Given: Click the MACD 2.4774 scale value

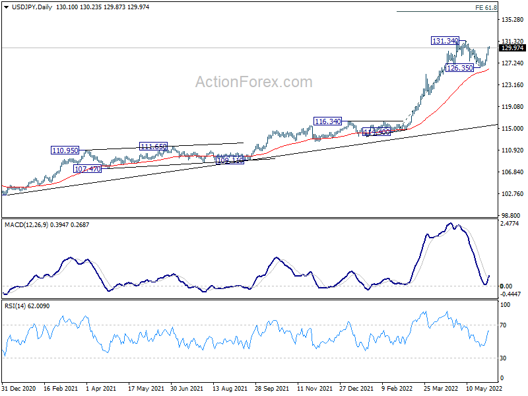Looking at the screenshot, I should [x=511, y=224].
